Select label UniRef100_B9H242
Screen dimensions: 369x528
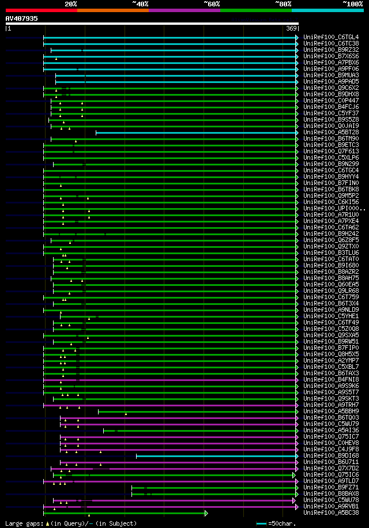click(x=331, y=233)
